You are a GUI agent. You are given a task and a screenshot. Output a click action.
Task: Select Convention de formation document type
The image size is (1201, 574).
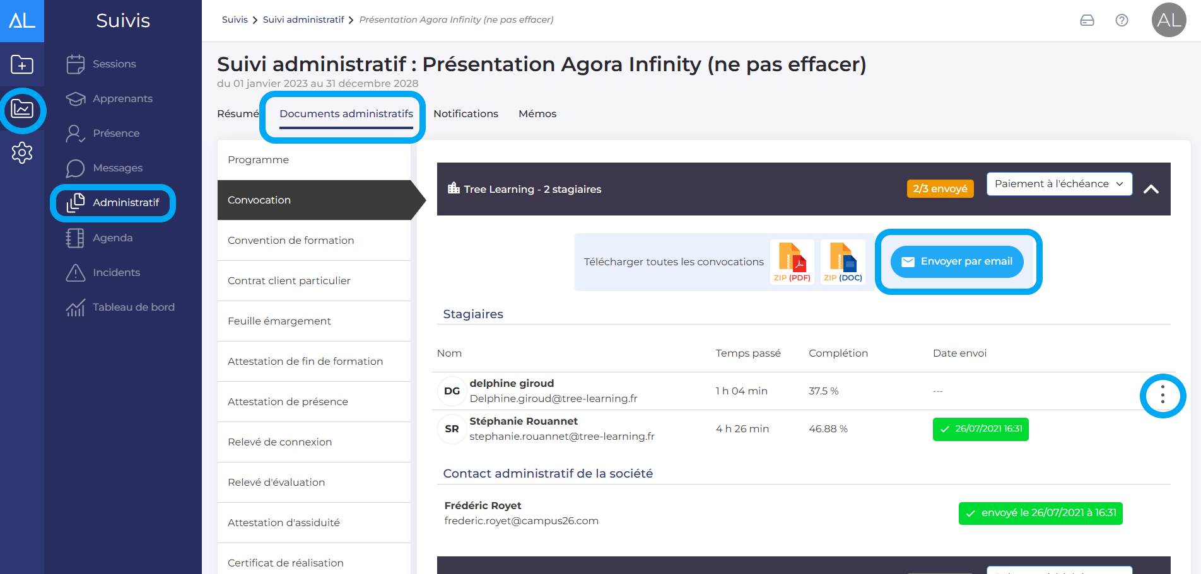pyautogui.click(x=291, y=241)
